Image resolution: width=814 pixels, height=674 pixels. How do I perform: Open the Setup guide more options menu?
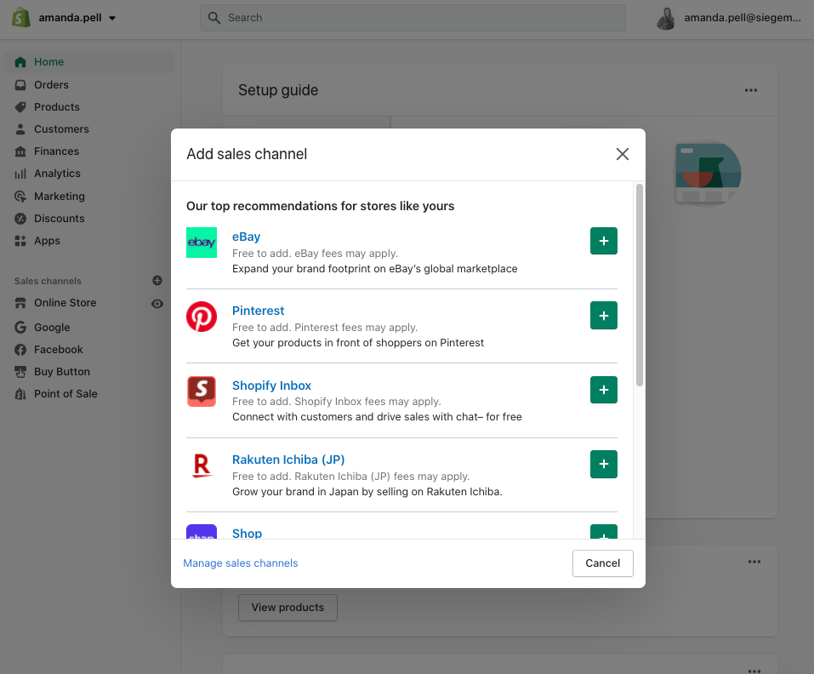tap(751, 90)
